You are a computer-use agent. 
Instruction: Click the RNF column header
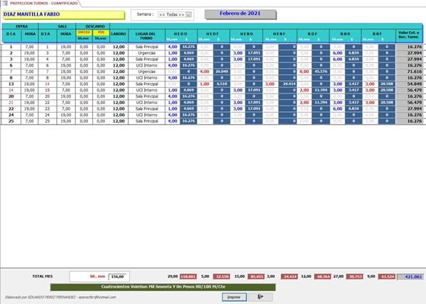378,34
